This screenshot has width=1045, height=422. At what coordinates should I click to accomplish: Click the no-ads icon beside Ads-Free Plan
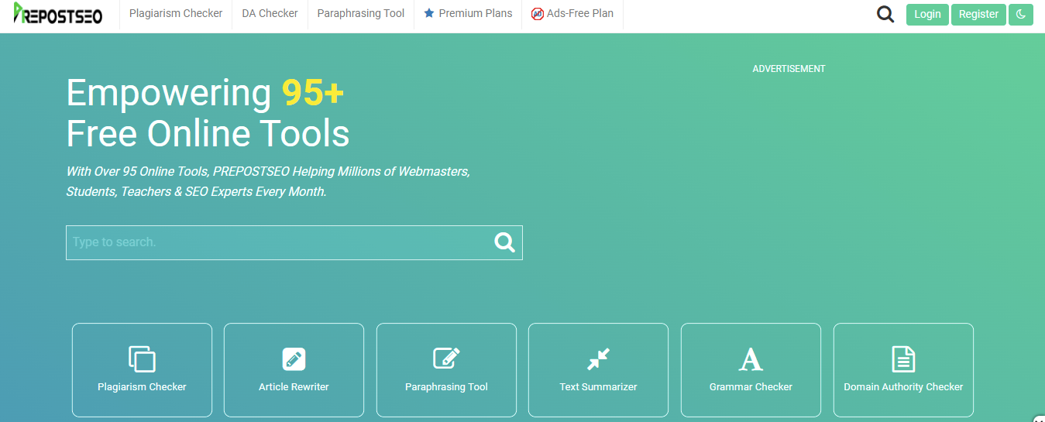tap(537, 14)
